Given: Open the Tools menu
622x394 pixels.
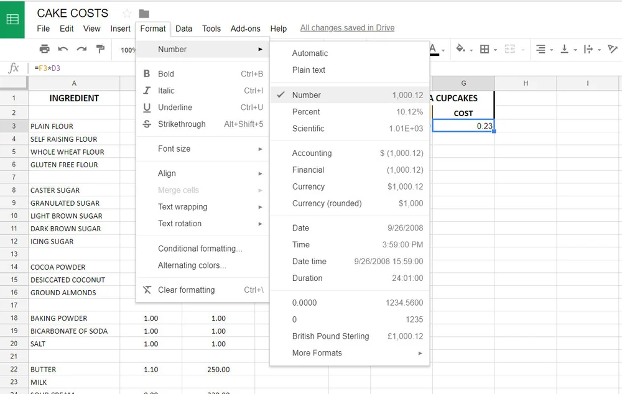Looking at the screenshot, I should tap(211, 29).
